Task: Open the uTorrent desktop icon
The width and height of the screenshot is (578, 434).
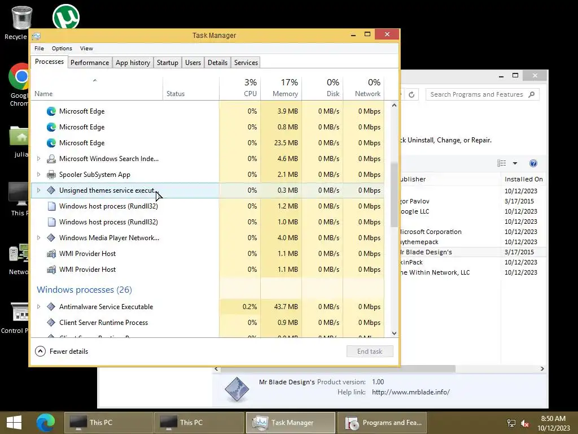Action: (x=65, y=16)
